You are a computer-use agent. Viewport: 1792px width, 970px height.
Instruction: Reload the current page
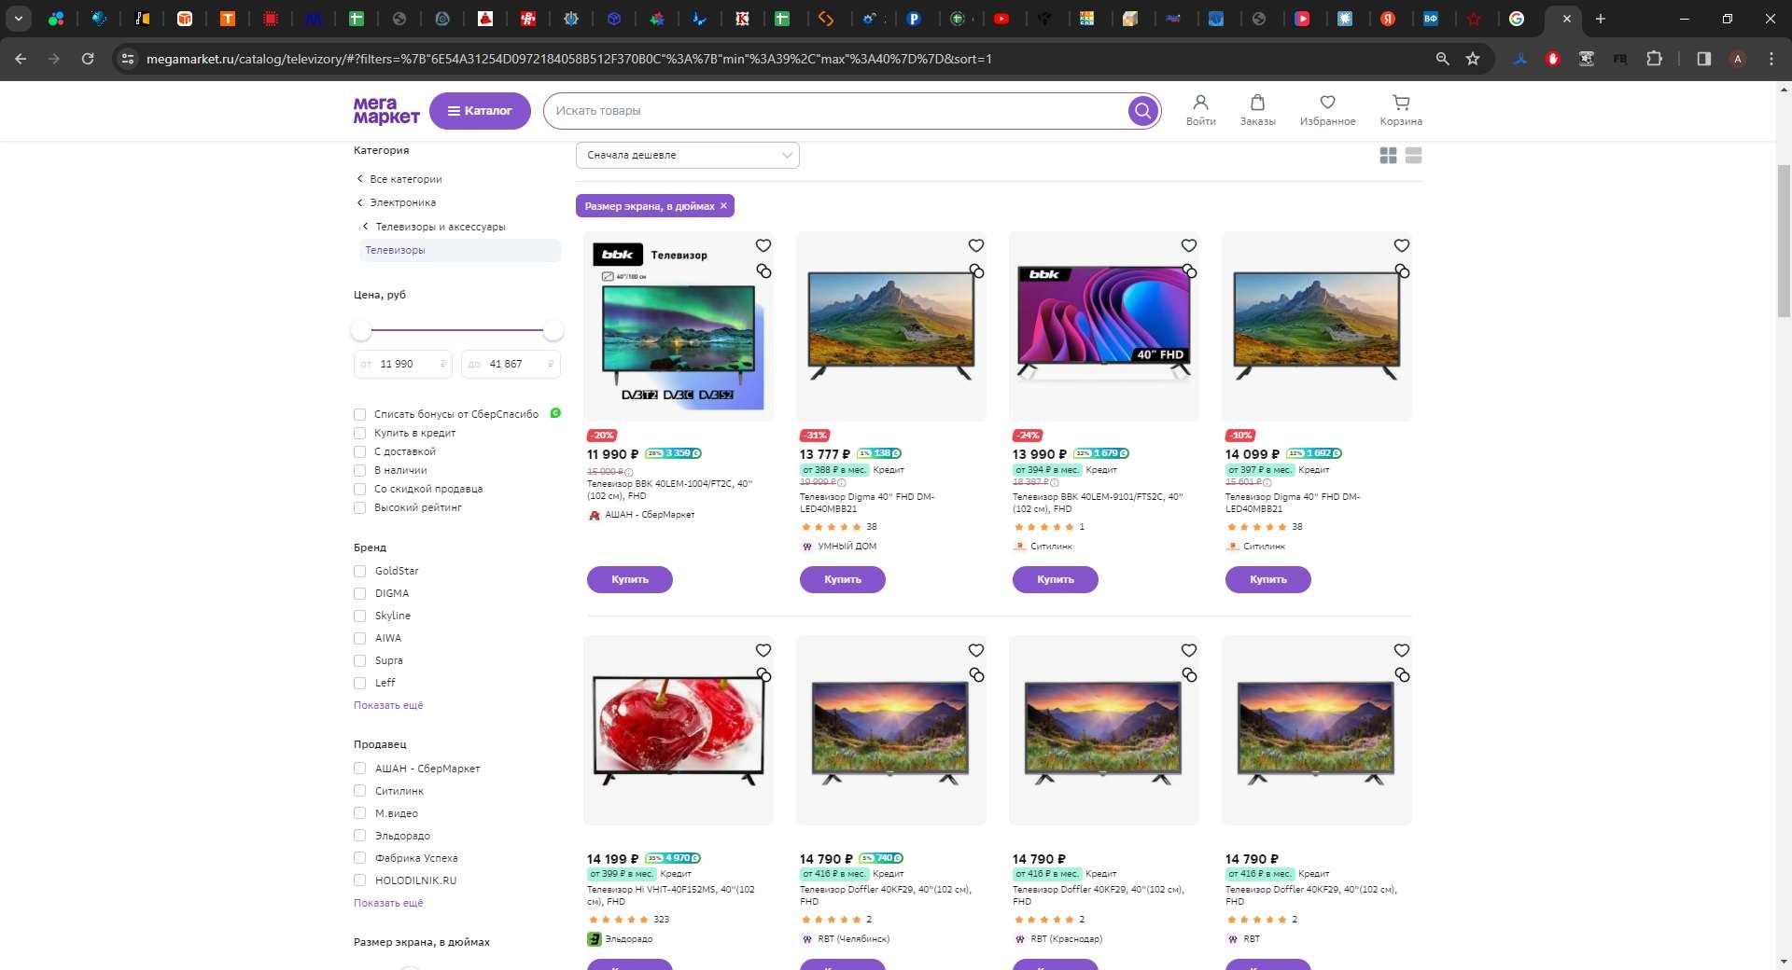click(88, 59)
